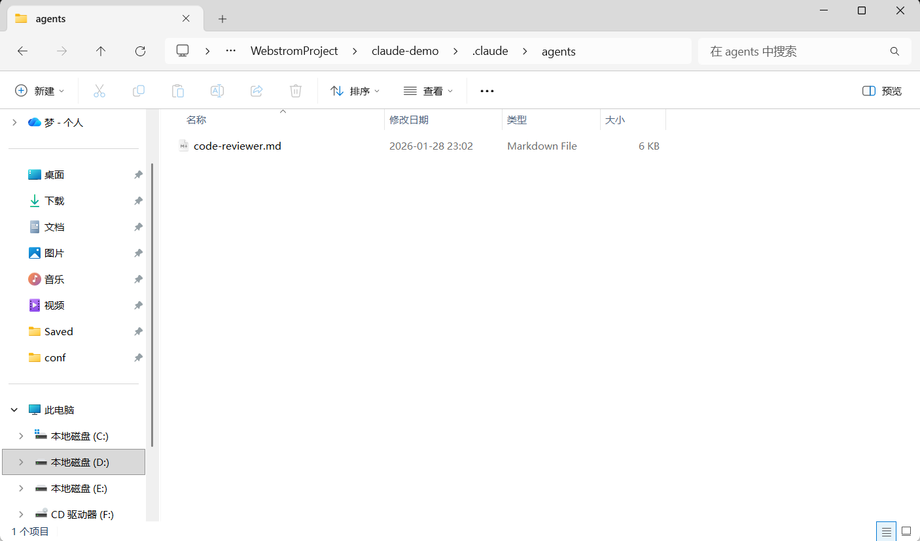The width and height of the screenshot is (920, 541).
Task: Expand CD 驱动器 (F:) in the tree
Action: (x=21, y=514)
